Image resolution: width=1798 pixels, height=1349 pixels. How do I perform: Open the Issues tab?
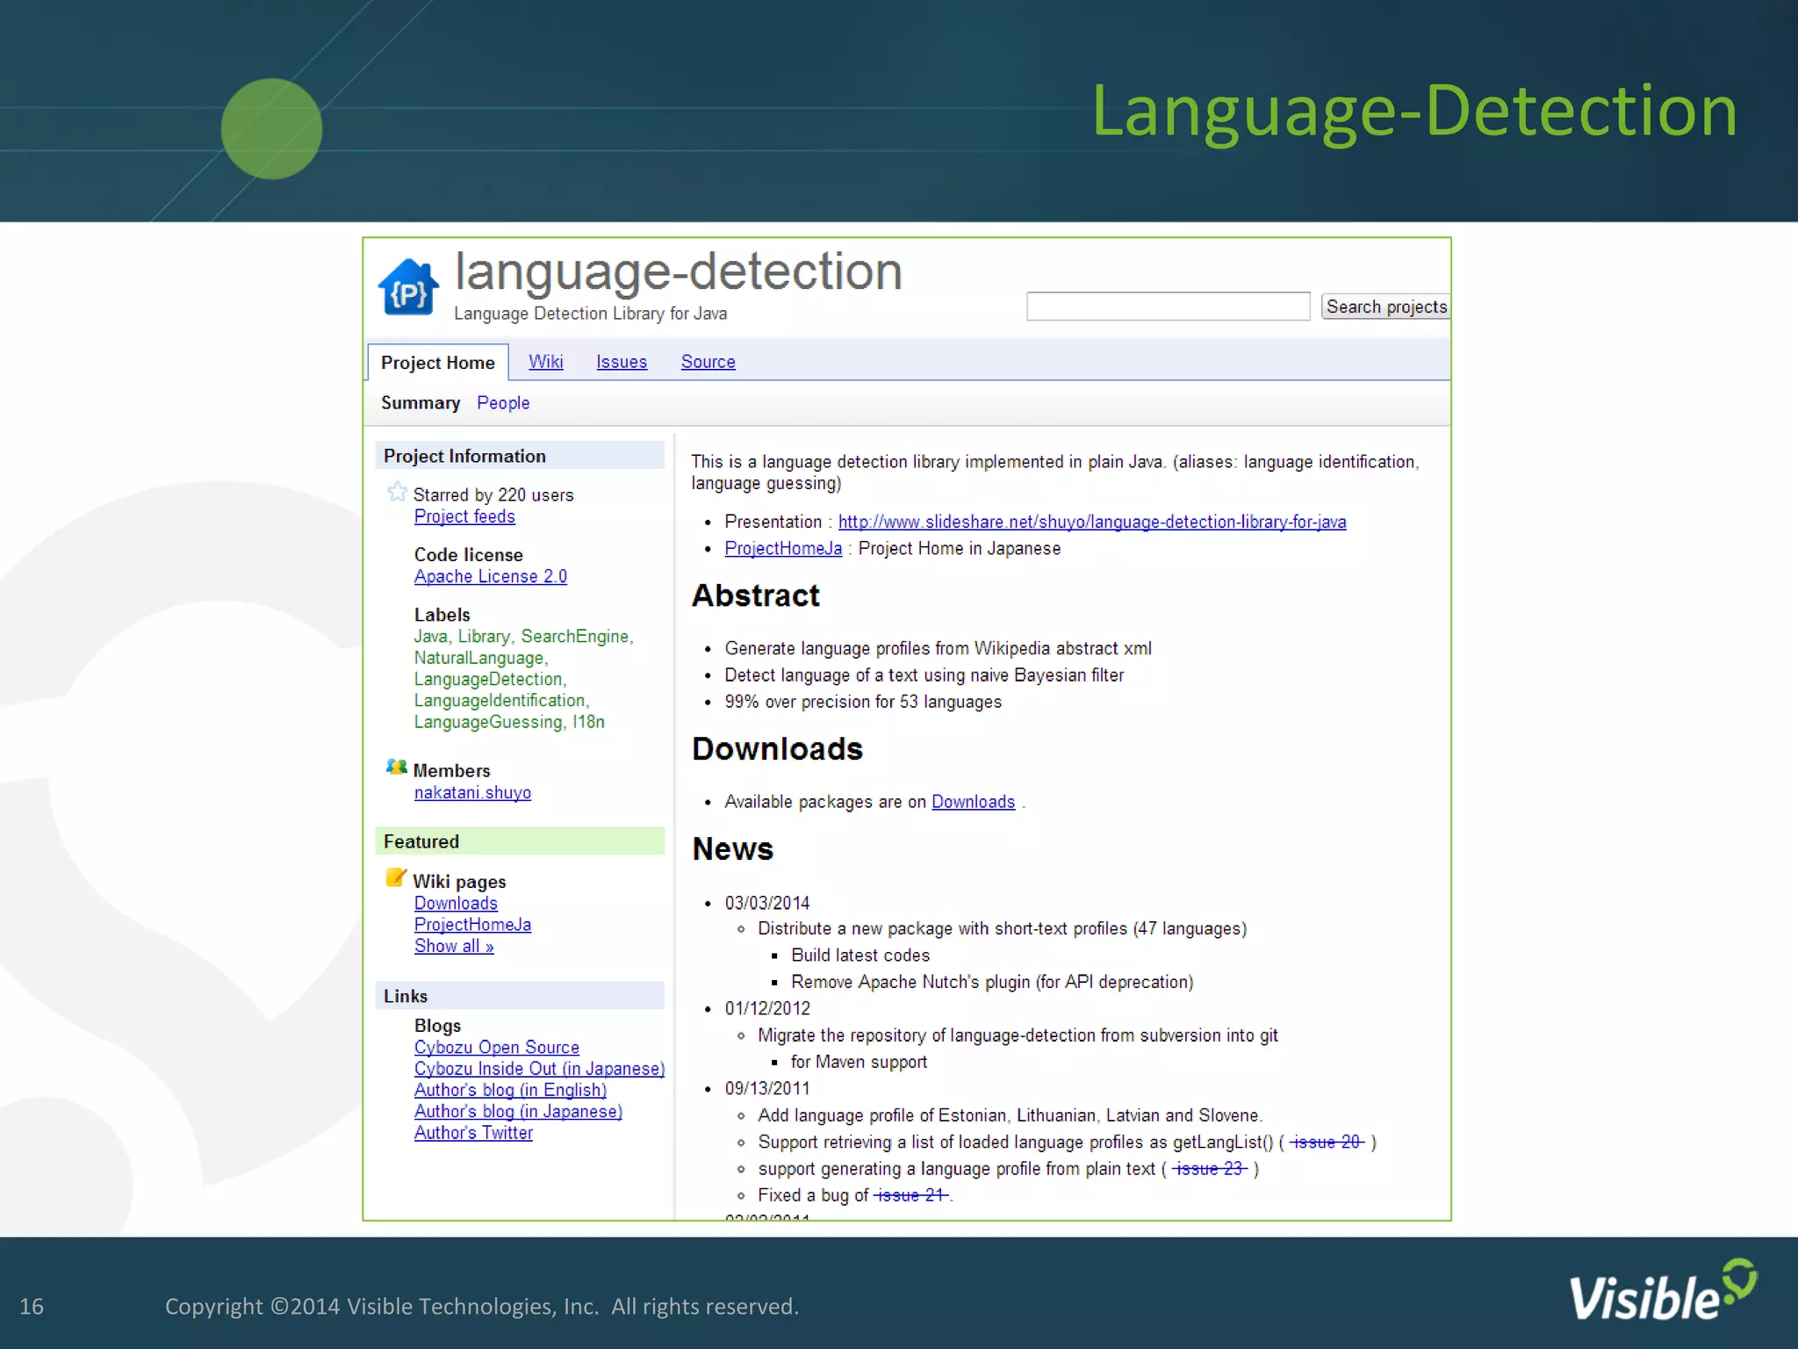point(622,362)
